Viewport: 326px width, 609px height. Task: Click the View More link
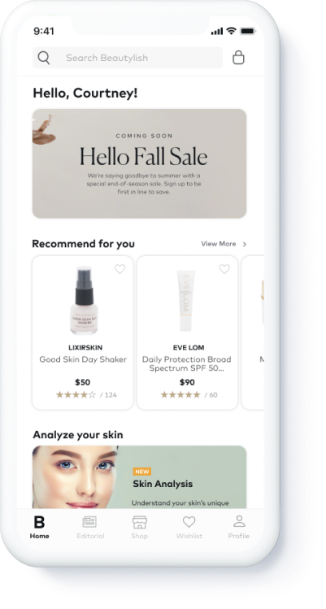[x=219, y=244]
